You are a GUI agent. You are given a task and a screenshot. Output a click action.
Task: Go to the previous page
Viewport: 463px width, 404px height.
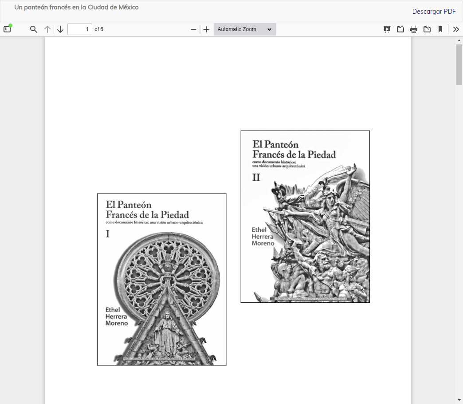[47, 29]
